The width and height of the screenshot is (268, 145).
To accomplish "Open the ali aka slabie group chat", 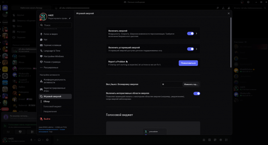I will click(x=24, y=50).
